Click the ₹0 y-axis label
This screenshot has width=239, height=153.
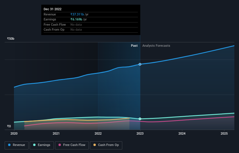pyautogui.click(x=9, y=126)
